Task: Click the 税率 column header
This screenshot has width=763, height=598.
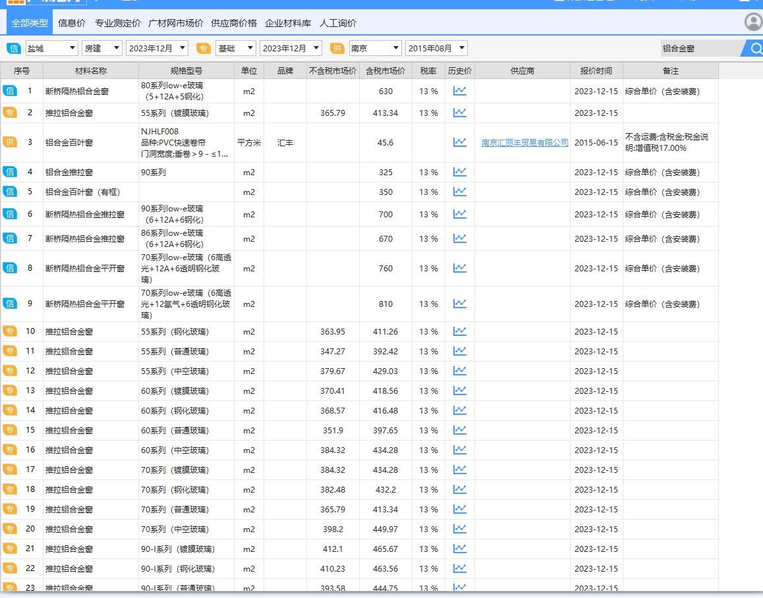Action: coord(428,70)
